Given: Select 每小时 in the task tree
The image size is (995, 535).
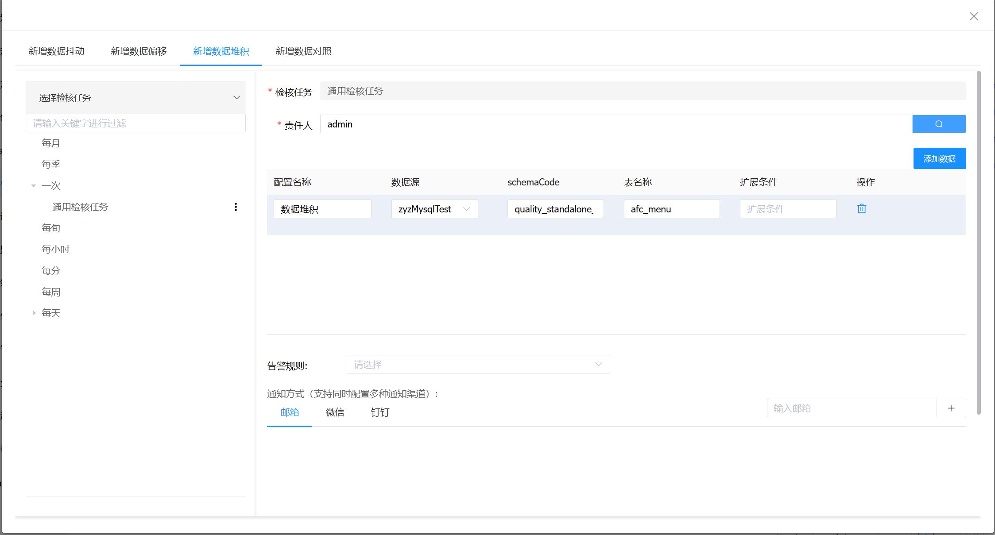Looking at the screenshot, I should point(55,249).
